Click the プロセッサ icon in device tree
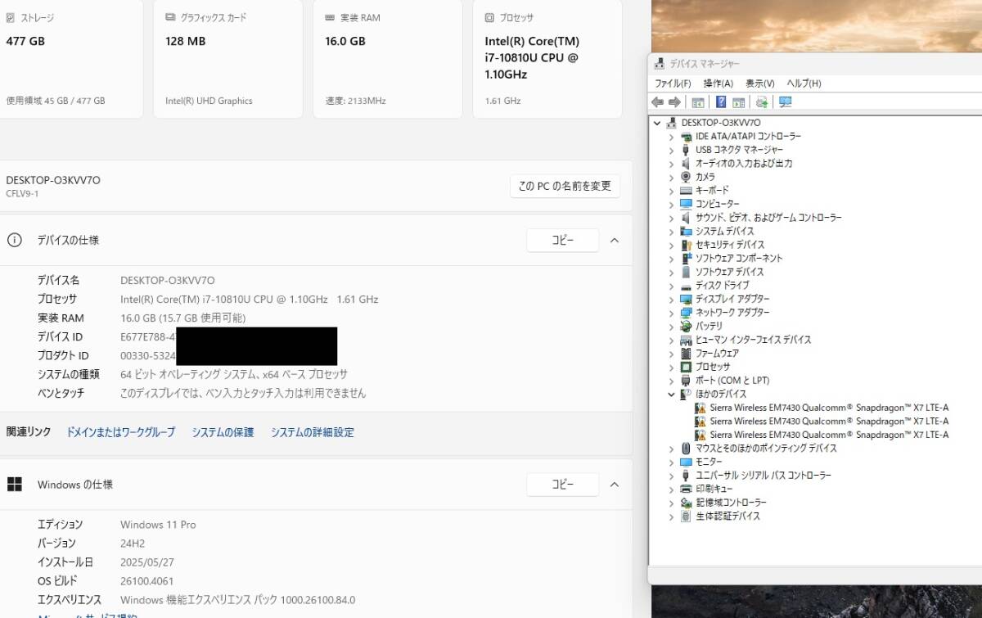The image size is (982, 618). pyautogui.click(x=686, y=367)
